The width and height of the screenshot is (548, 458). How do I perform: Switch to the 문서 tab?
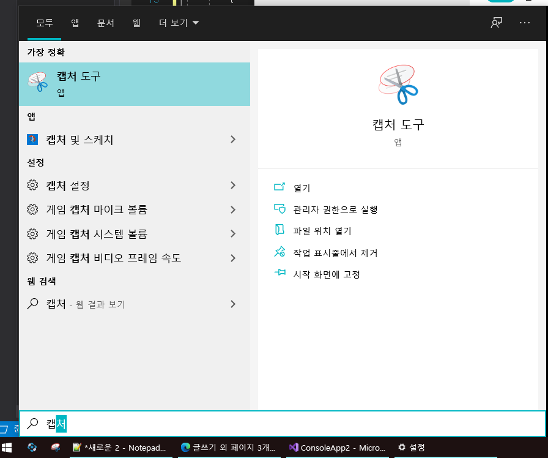(x=106, y=23)
